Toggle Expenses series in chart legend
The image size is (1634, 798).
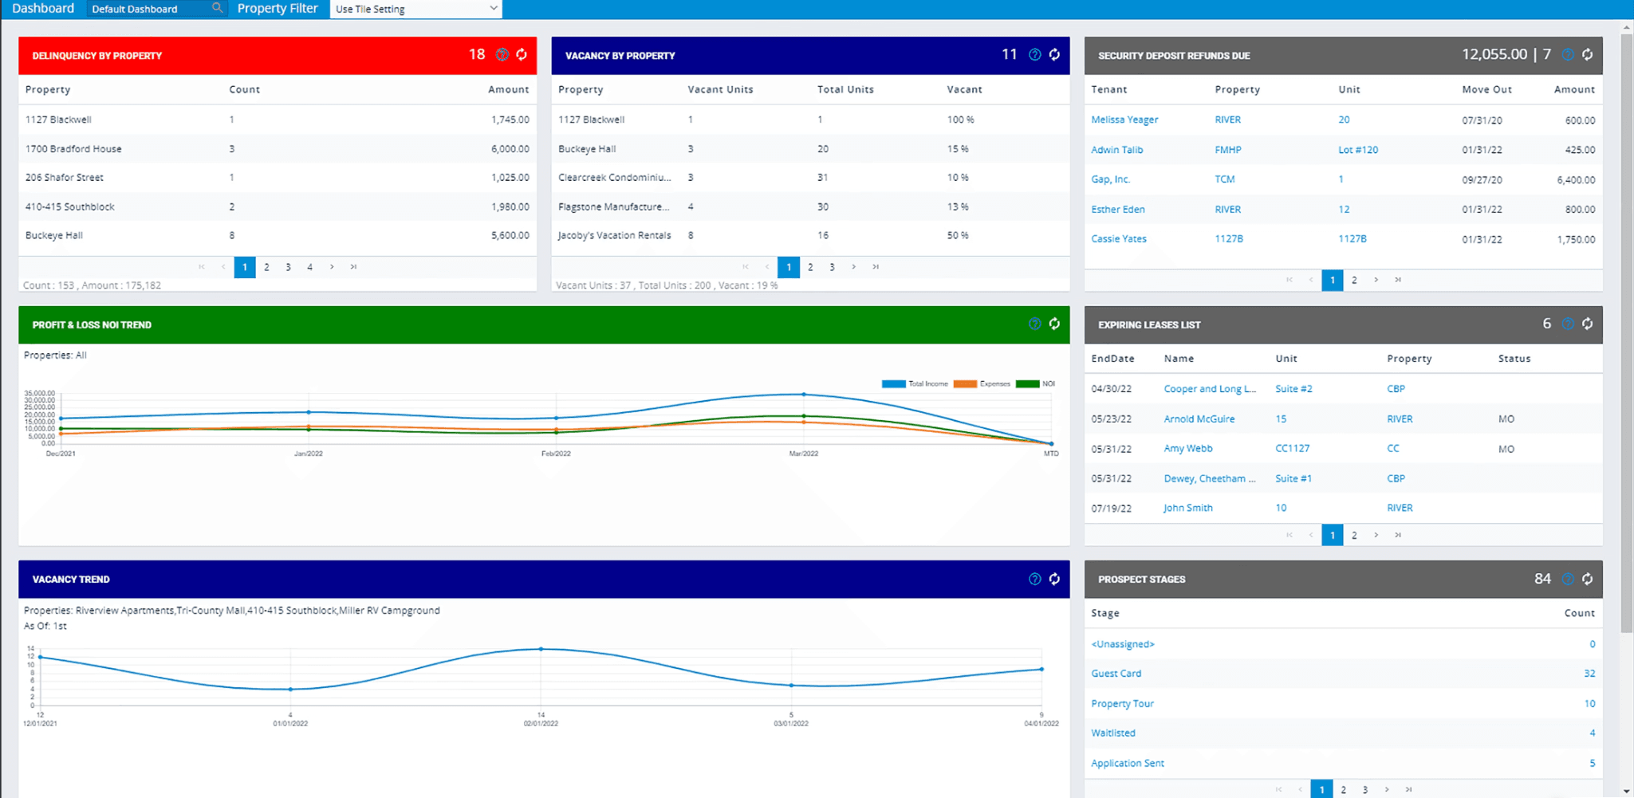click(982, 384)
